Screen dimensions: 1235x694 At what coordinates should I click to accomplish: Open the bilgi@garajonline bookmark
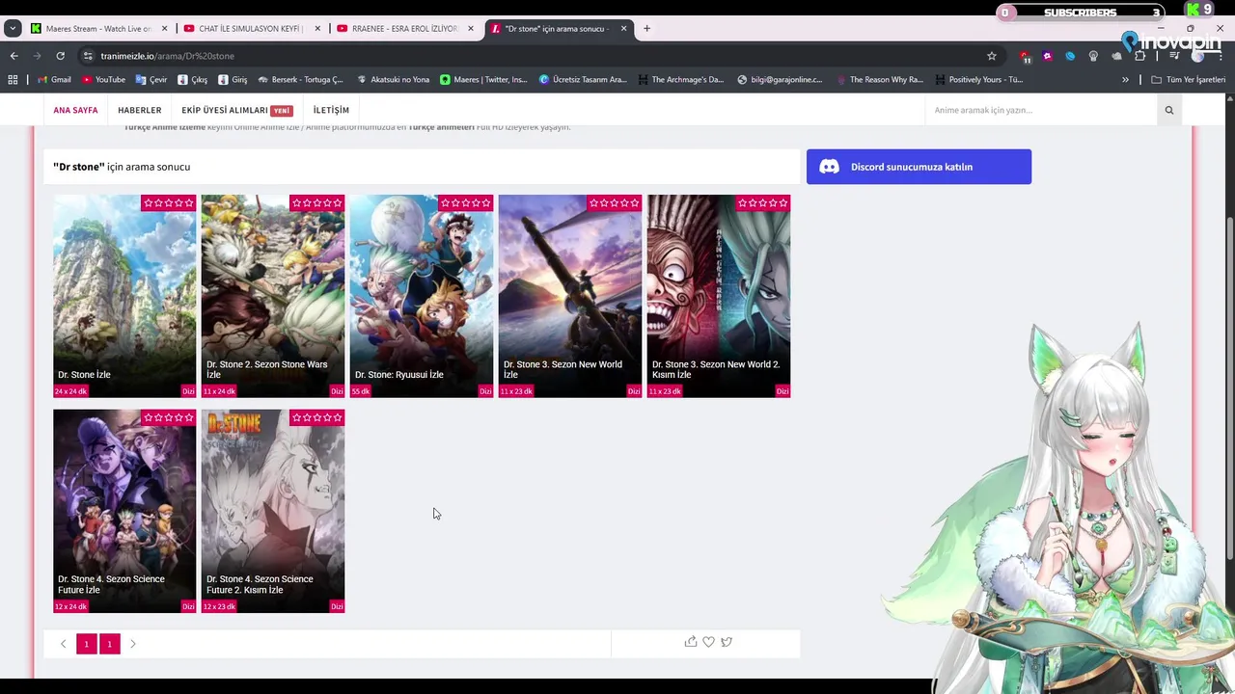point(780,80)
